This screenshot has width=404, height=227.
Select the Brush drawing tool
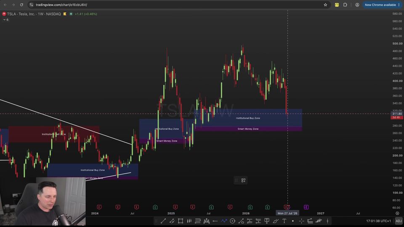(x=276, y=221)
